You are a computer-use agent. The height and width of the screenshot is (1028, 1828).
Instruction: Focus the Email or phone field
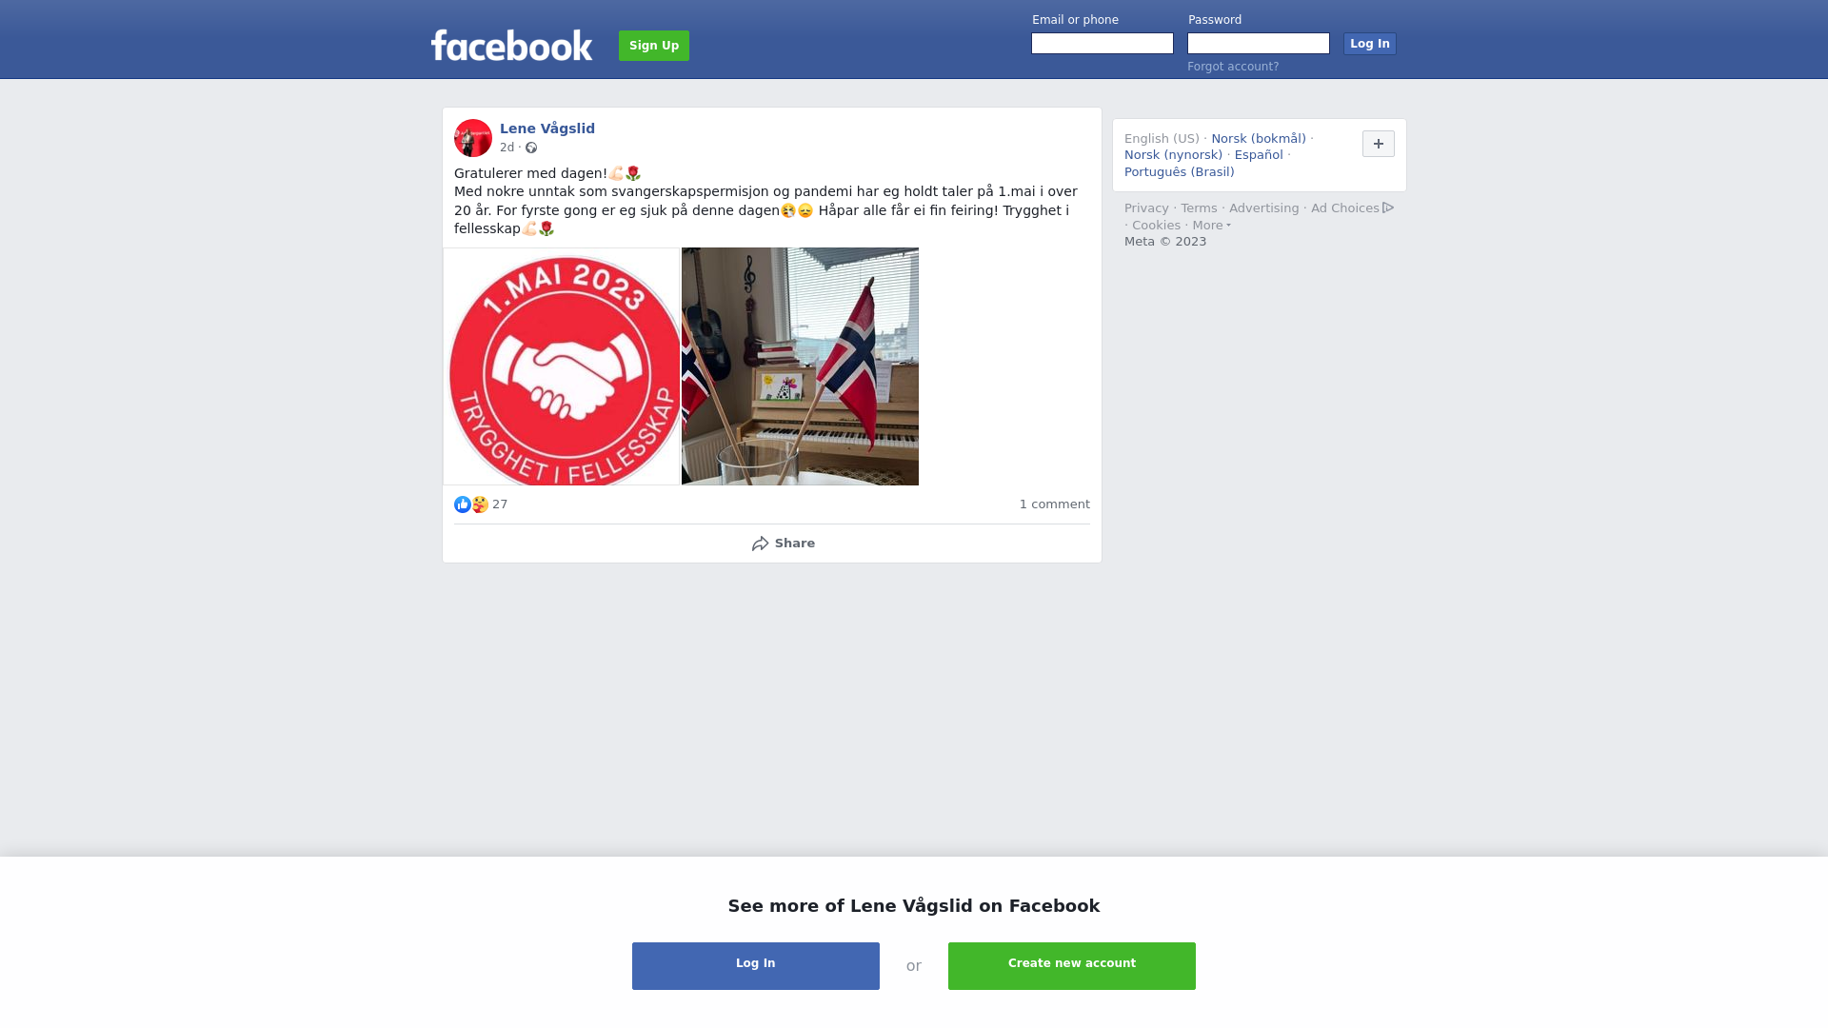(x=1103, y=44)
